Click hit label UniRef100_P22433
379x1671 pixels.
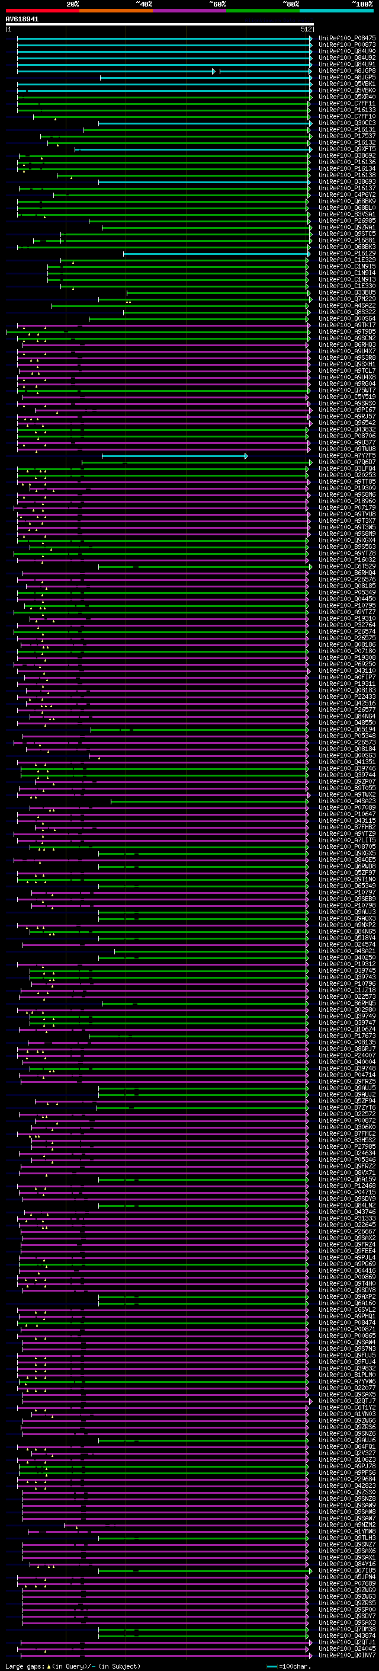coord(347,696)
